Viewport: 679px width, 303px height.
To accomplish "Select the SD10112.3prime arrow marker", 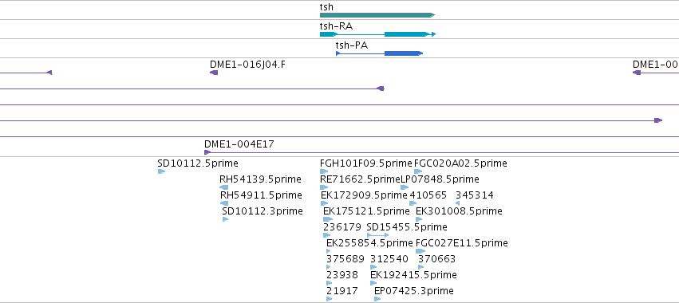I will tap(225, 219).
